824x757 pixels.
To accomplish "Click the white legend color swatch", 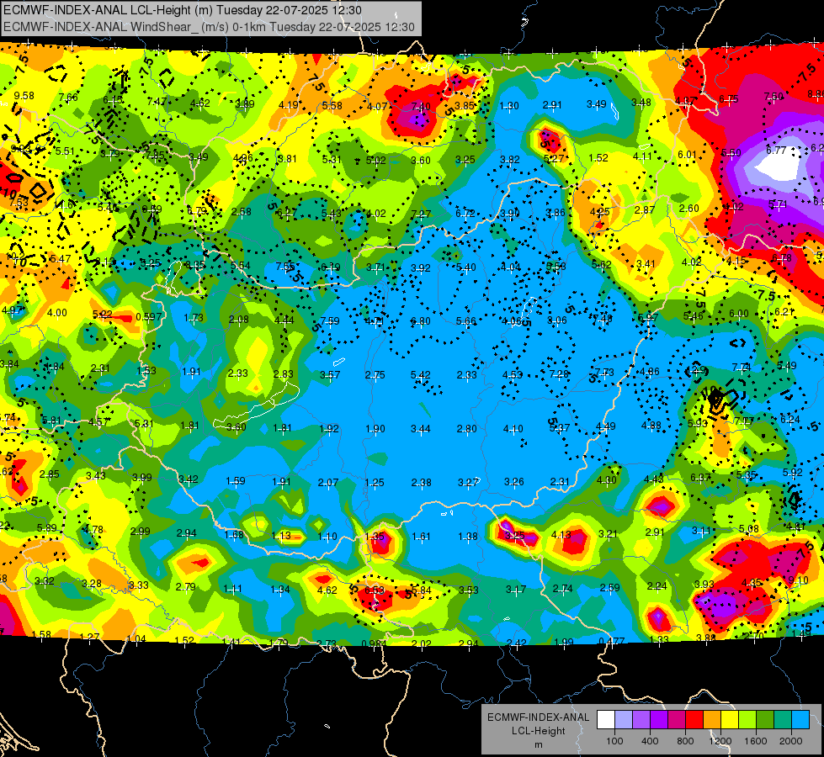I will (x=605, y=720).
